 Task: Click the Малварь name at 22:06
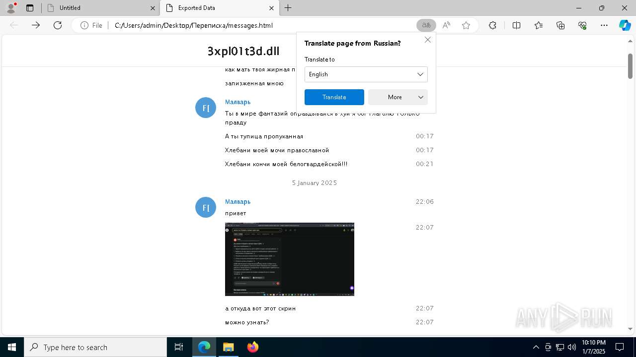[238, 202]
